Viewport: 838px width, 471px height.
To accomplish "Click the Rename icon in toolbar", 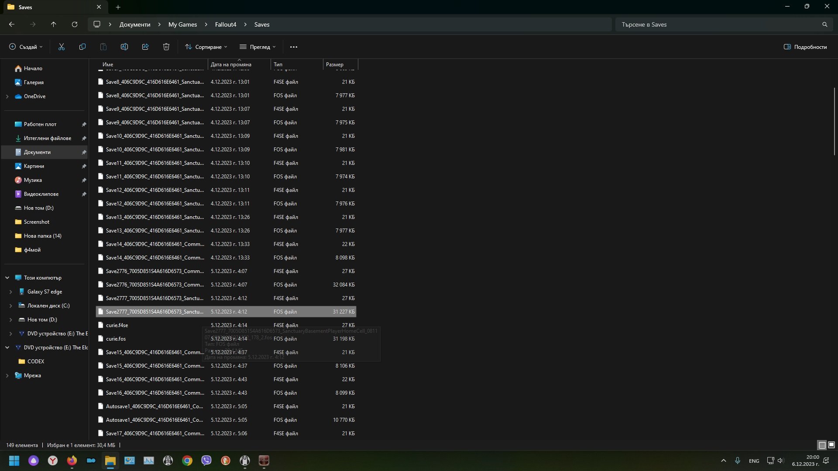I will [x=124, y=47].
